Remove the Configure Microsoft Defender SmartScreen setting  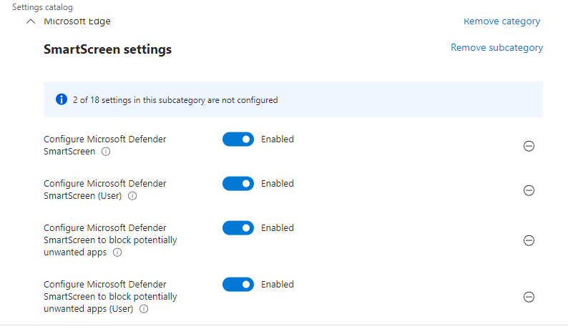[x=529, y=146]
